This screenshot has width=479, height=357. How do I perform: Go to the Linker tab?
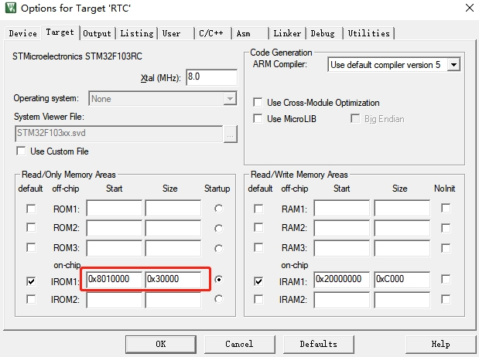[x=286, y=33]
